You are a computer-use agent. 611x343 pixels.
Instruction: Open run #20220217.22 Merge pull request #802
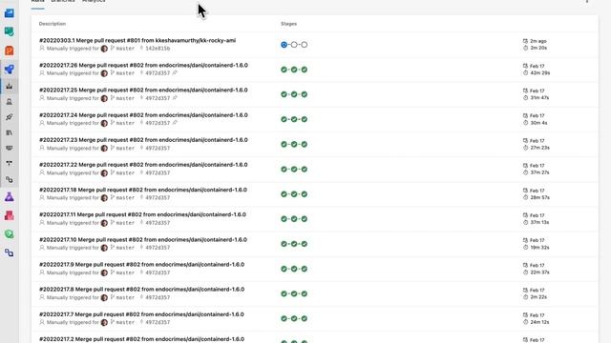[x=143, y=165]
